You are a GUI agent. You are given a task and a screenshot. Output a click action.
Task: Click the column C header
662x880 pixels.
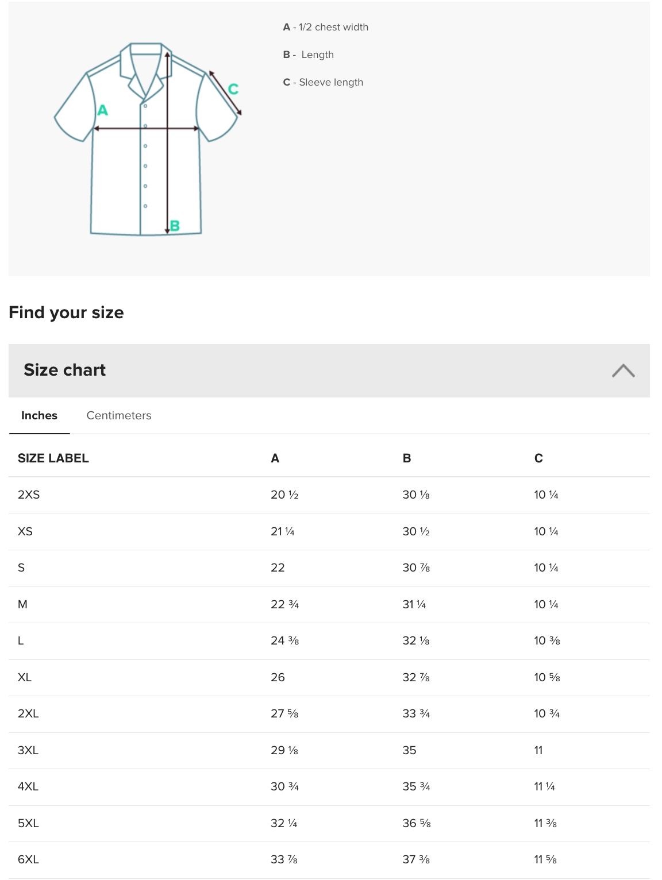tap(538, 458)
